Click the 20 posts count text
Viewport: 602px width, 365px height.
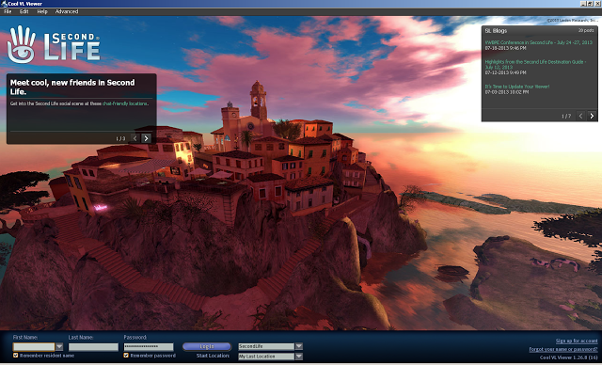pyautogui.click(x=586, y=30)
